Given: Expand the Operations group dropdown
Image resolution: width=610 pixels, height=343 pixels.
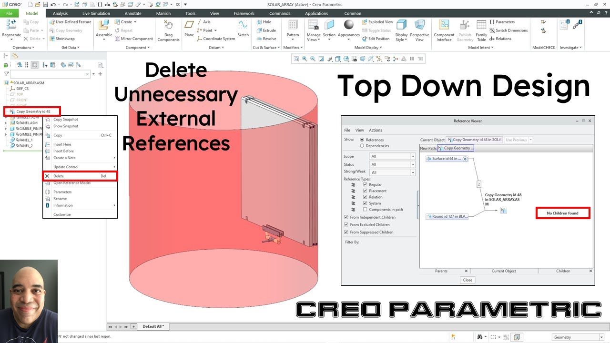Looking at the screenshot, I should (22, 48).
